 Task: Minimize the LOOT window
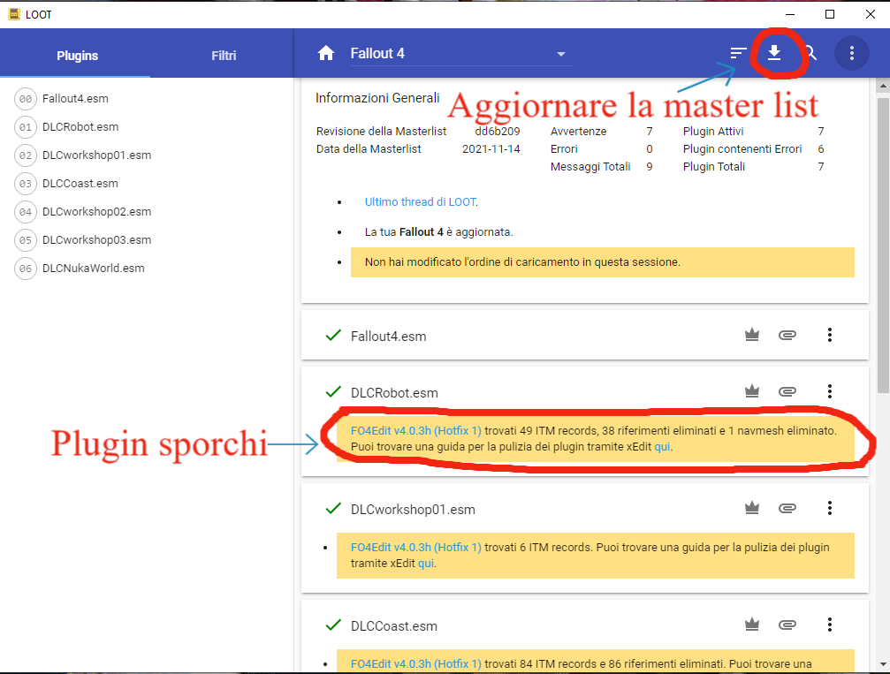tap(790, 14)
